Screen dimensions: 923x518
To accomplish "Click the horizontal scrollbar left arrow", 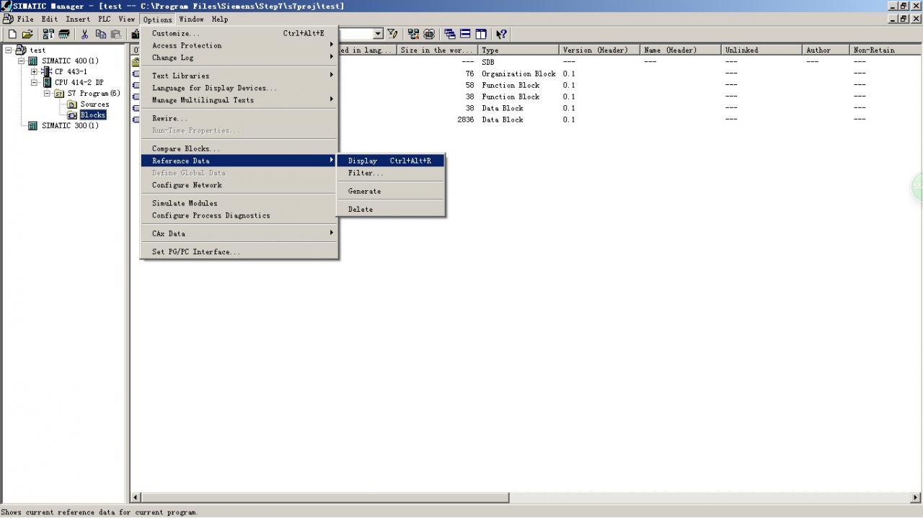I will [136, 497].
